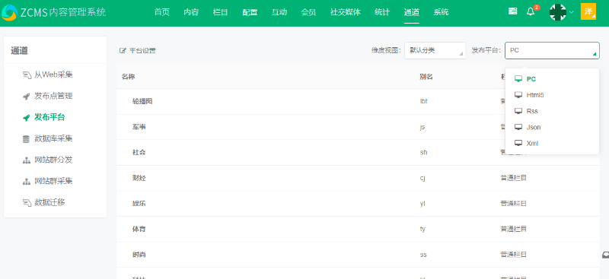
Task: Open 内容 in top navigation
Action: [x=191, y=12]
